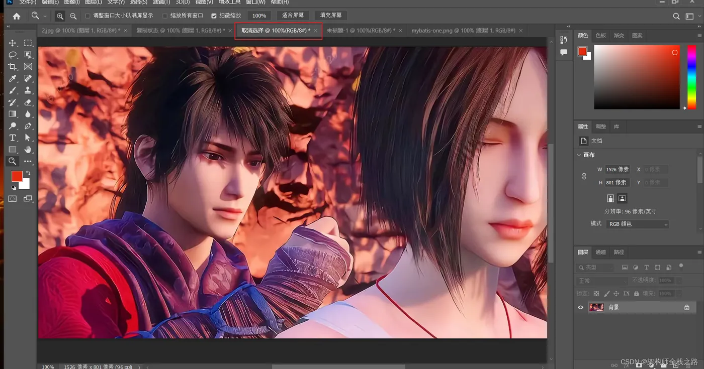The height and width of the screenshot is (369, 704).
Task: Toggle Quick Mask mode
Action: [13, 199]
